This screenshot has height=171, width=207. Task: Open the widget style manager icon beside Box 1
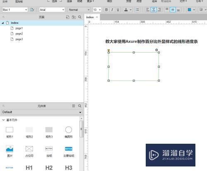pos(32,9)
